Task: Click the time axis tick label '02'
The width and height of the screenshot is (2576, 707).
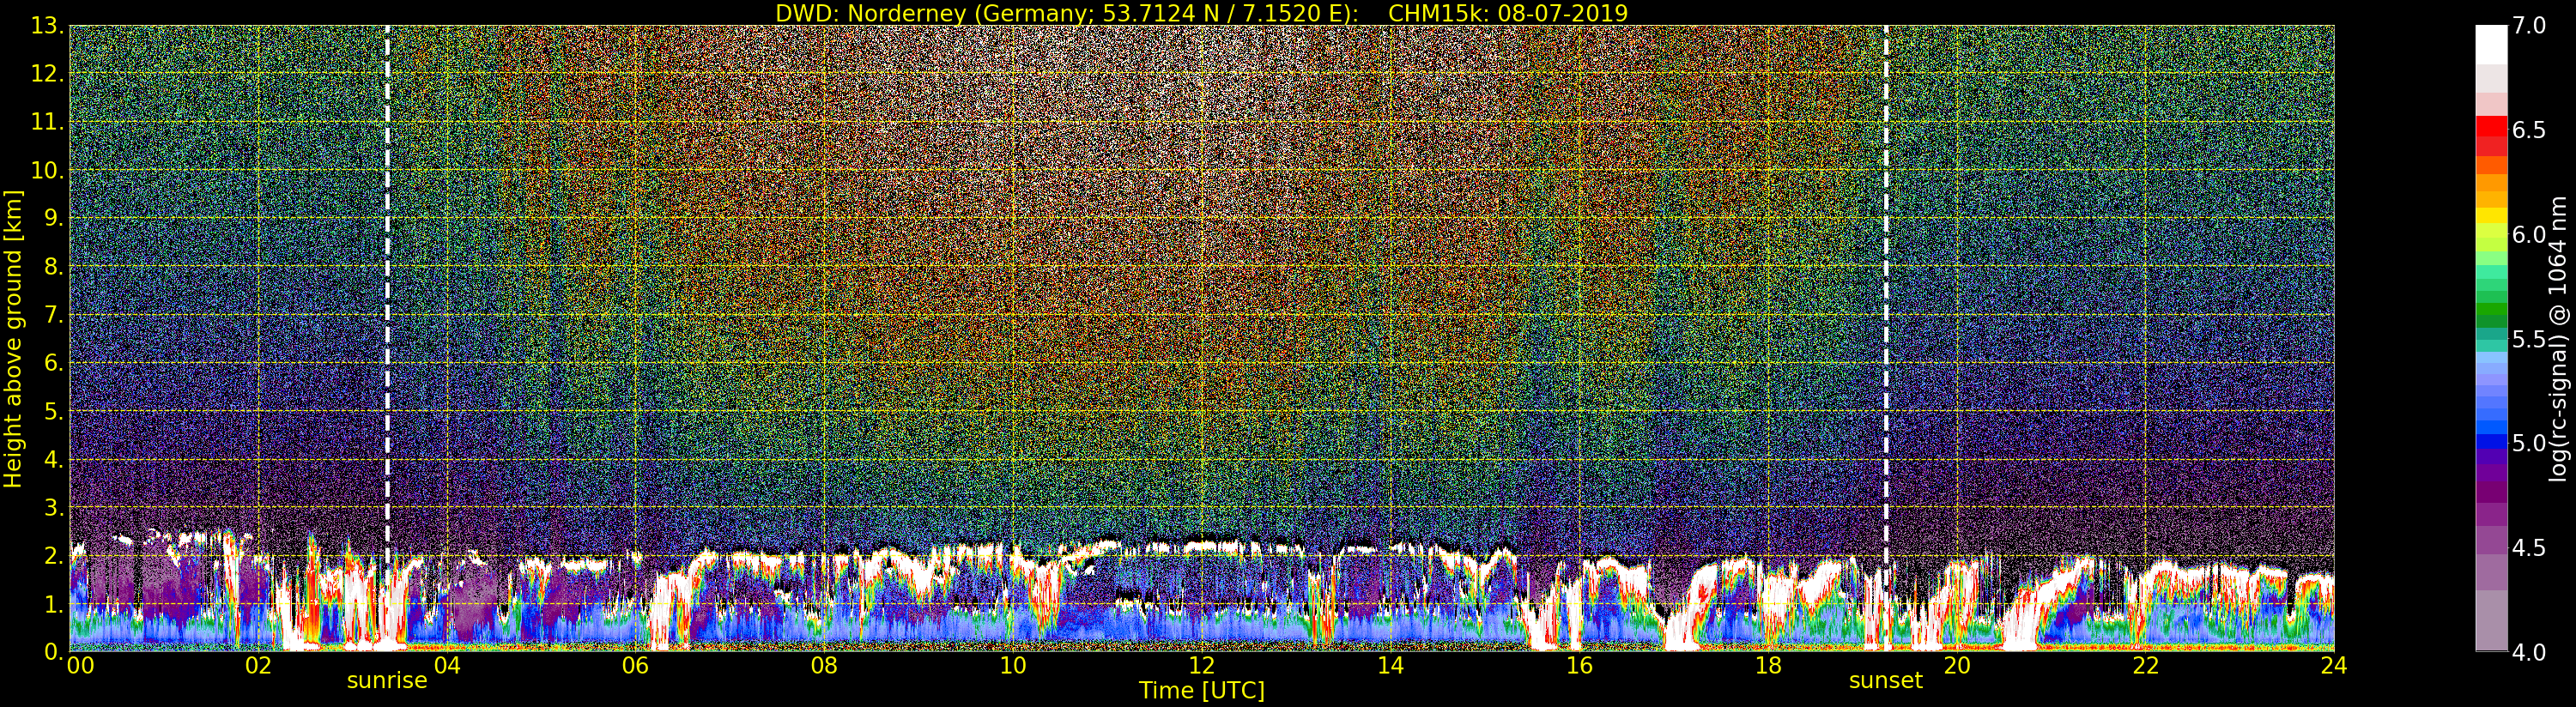Action: (x=258, y=666)
